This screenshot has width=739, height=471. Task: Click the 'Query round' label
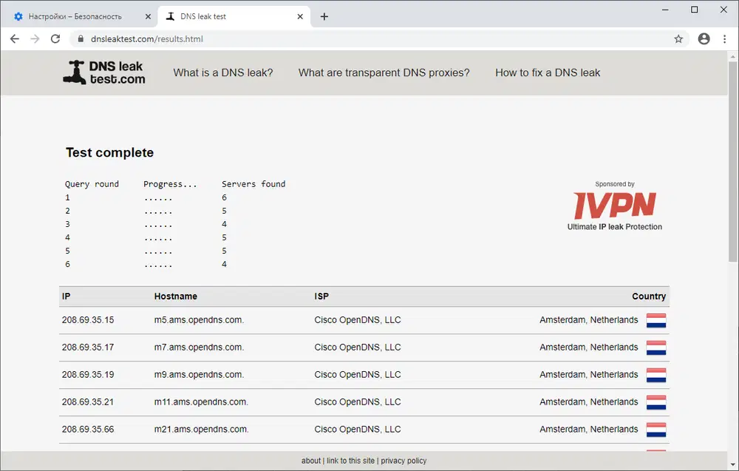[92, 184]
